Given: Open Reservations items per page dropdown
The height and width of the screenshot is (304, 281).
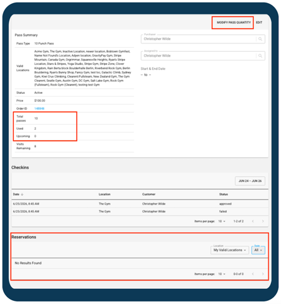Looking at the screenshot, I should [x=222, y=274].
